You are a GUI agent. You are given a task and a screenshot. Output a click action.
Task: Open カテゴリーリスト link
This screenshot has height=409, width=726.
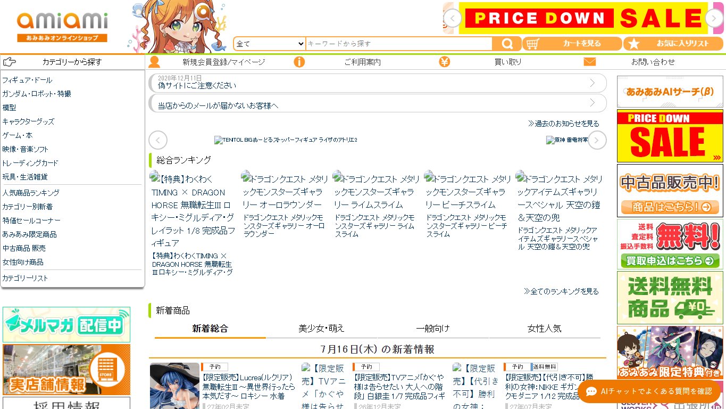coord(25,278)
